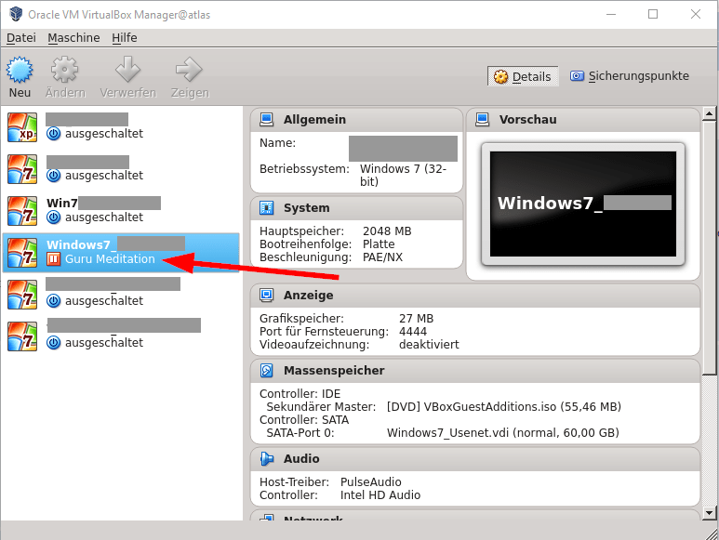The height and width of the screenshot is (540, 719).
Task: Click the Verwerfen down-arrow icon
Action: (x=127, y=70)
